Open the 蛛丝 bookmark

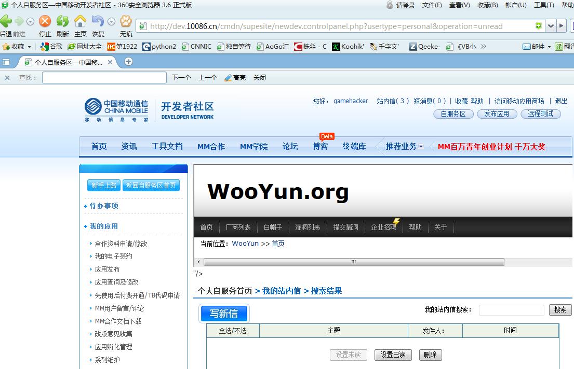pos(311,47)
